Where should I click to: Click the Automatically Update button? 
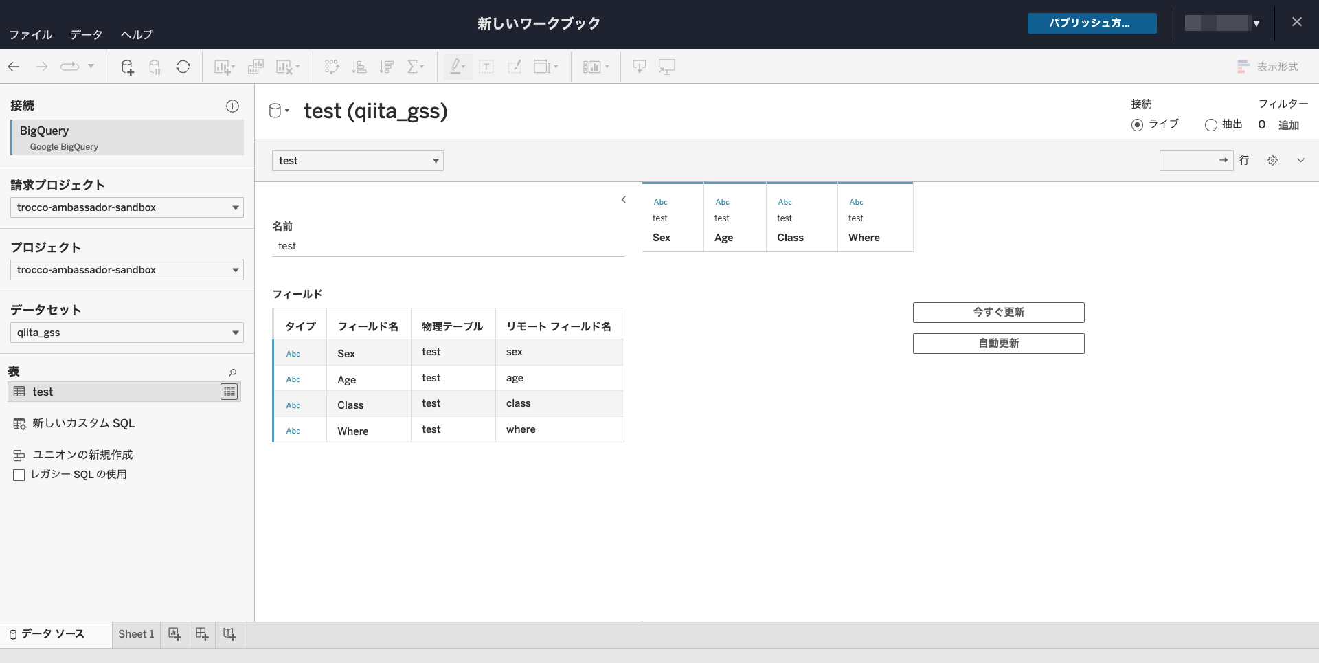coord(998,344)
